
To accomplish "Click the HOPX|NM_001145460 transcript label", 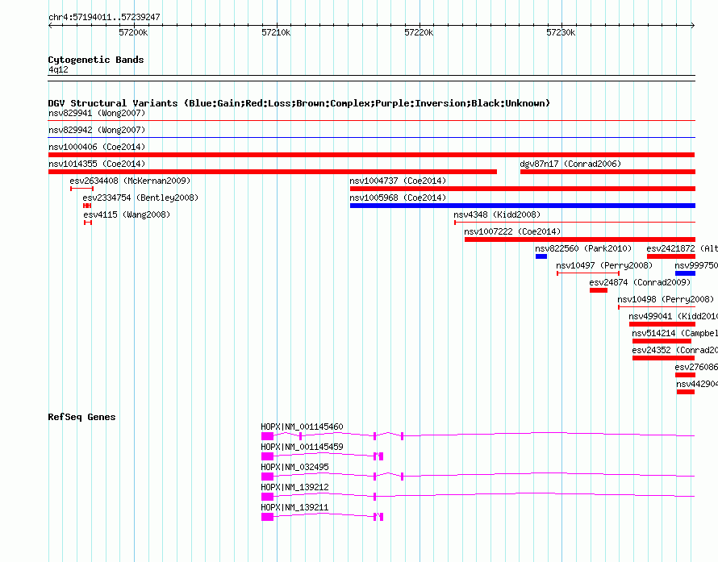I will pyautogui.click(x=302, y=427).
